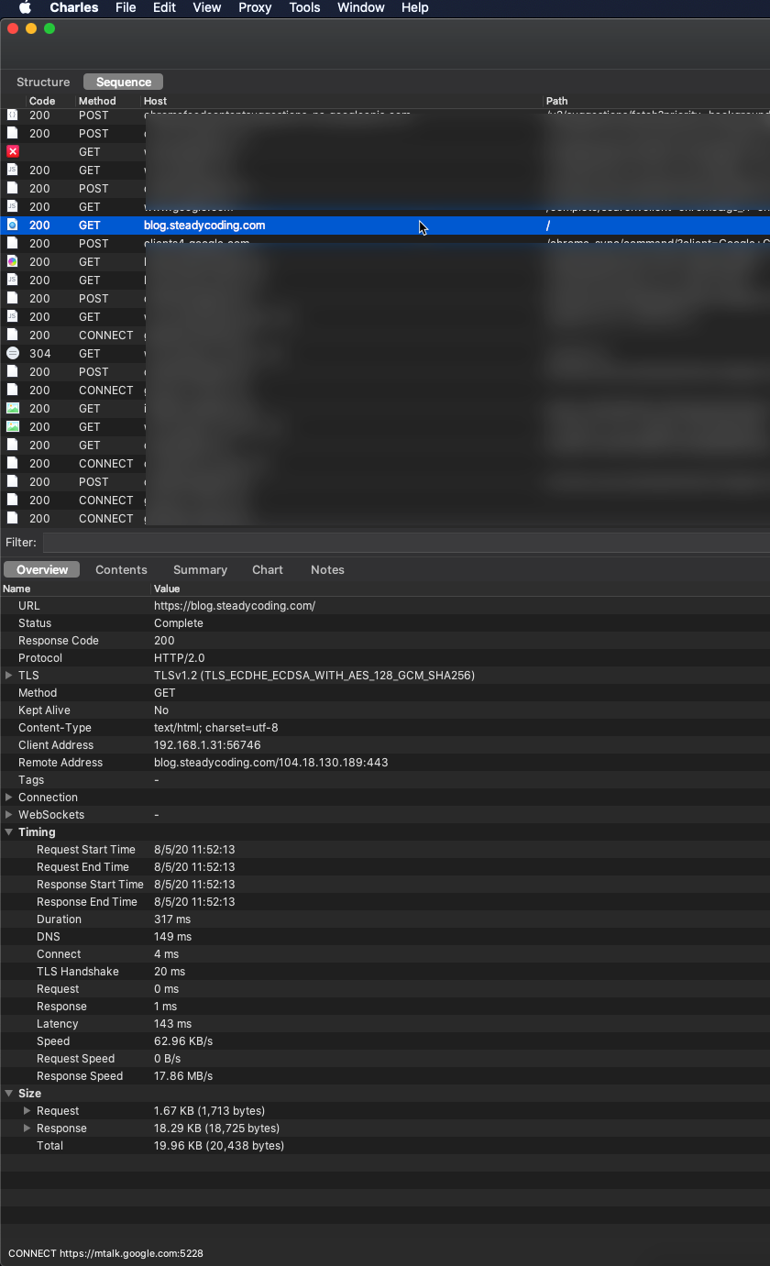Open the Charles application menu
Viewport: 770px width, 1266px height.
(x=74, y=7)
